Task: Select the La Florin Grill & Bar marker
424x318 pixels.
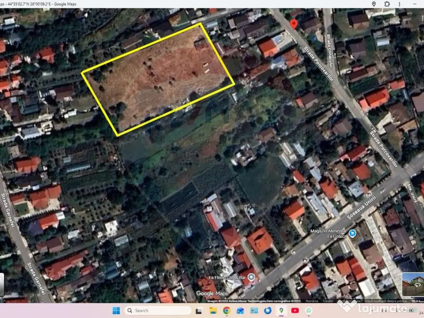Action: pos(251,277)
